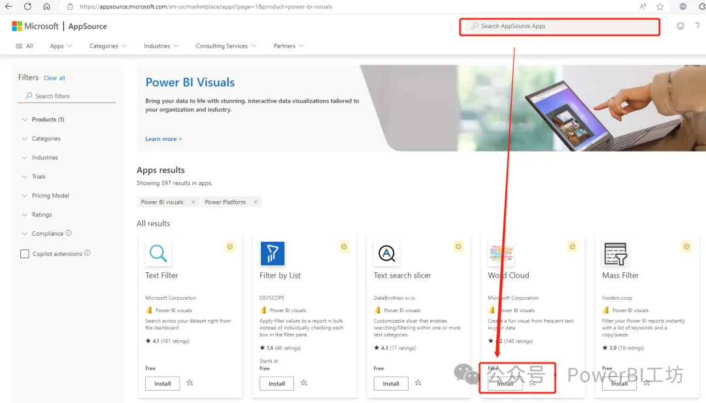The height and width of the screenshot is (403, 706).
Task: Favorite Text search slicer with its star icon
Action: point(418,383)
